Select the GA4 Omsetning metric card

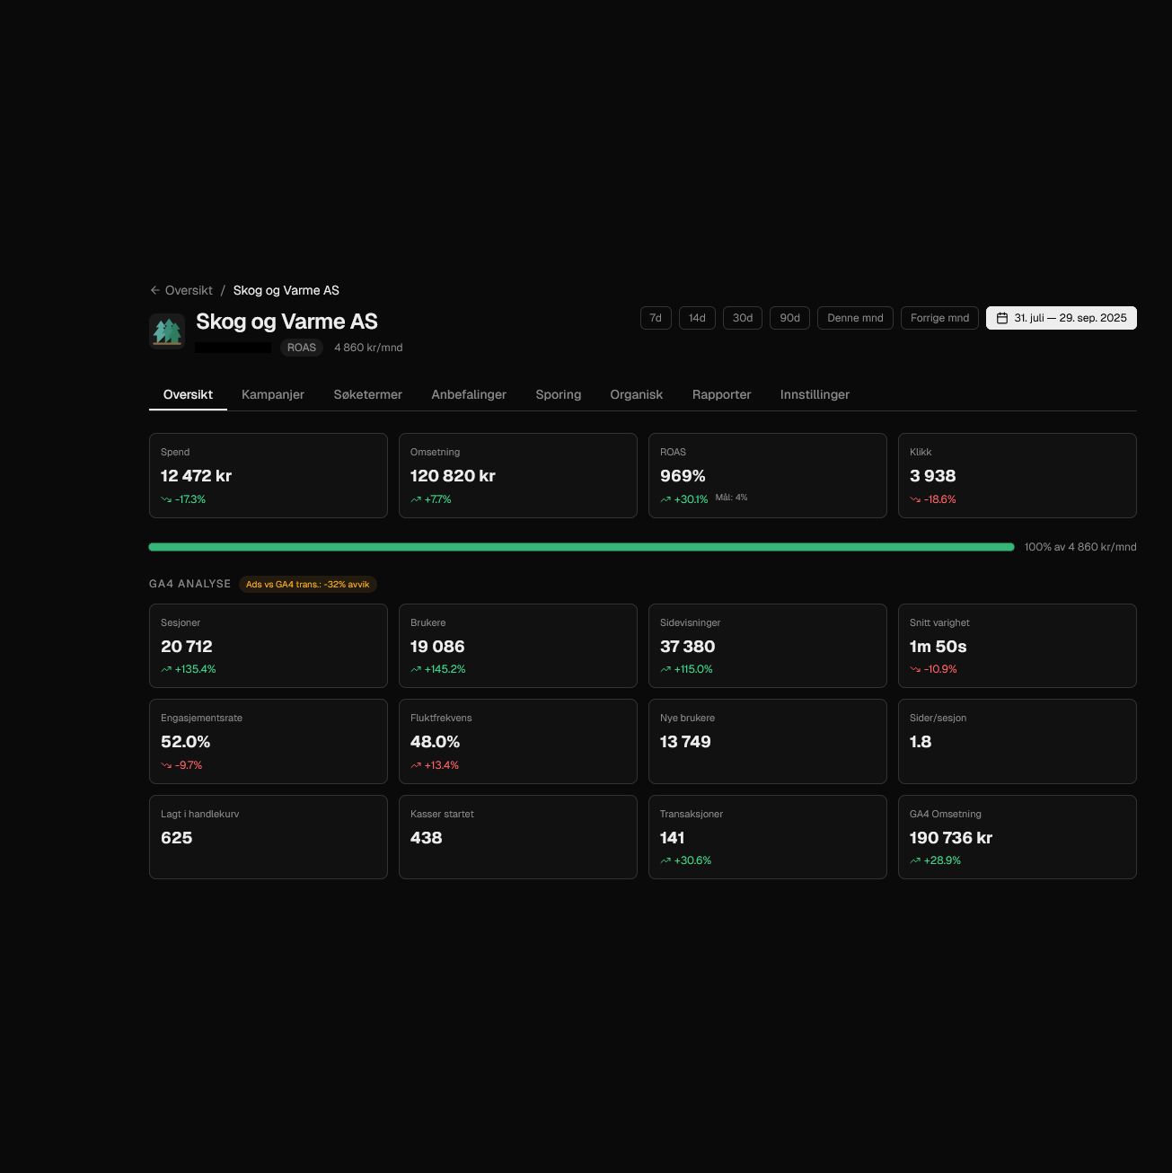pyautogui.click(x=1017, y=836)
